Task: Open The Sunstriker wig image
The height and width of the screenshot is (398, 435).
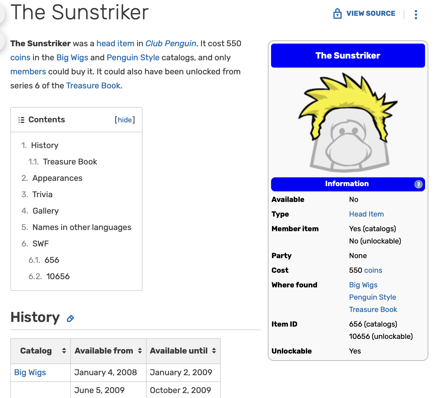Action: pyautogui.click(x=348, y=122)
